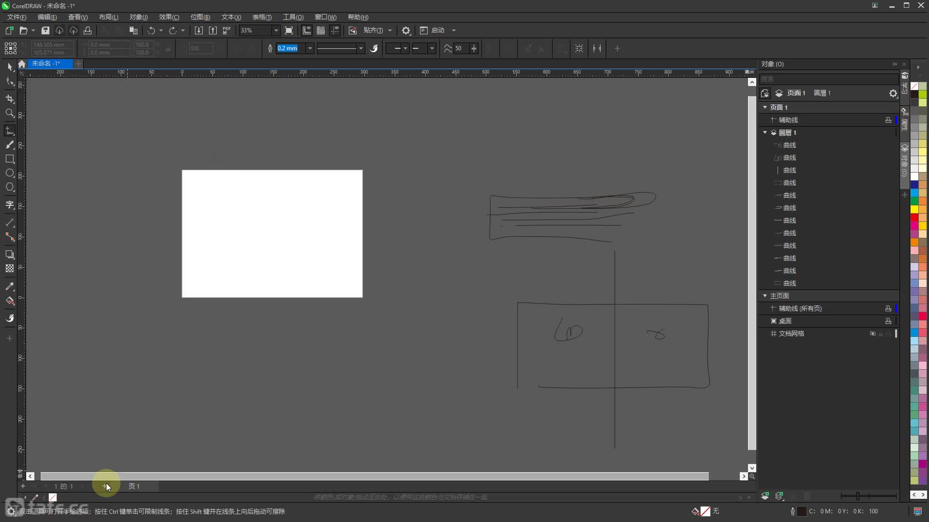This screenshot has width=929, height=522.
Task: Select the Rectangle tool
Action: [10, 159]
